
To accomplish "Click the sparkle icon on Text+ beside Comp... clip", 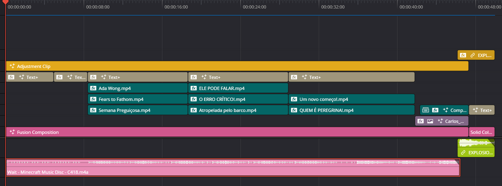I will [x=475, y=110].
